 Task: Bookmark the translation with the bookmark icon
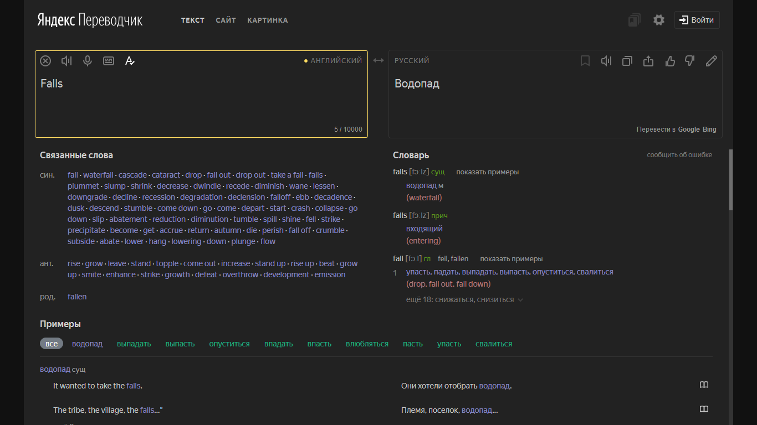[x=585, y=61]
